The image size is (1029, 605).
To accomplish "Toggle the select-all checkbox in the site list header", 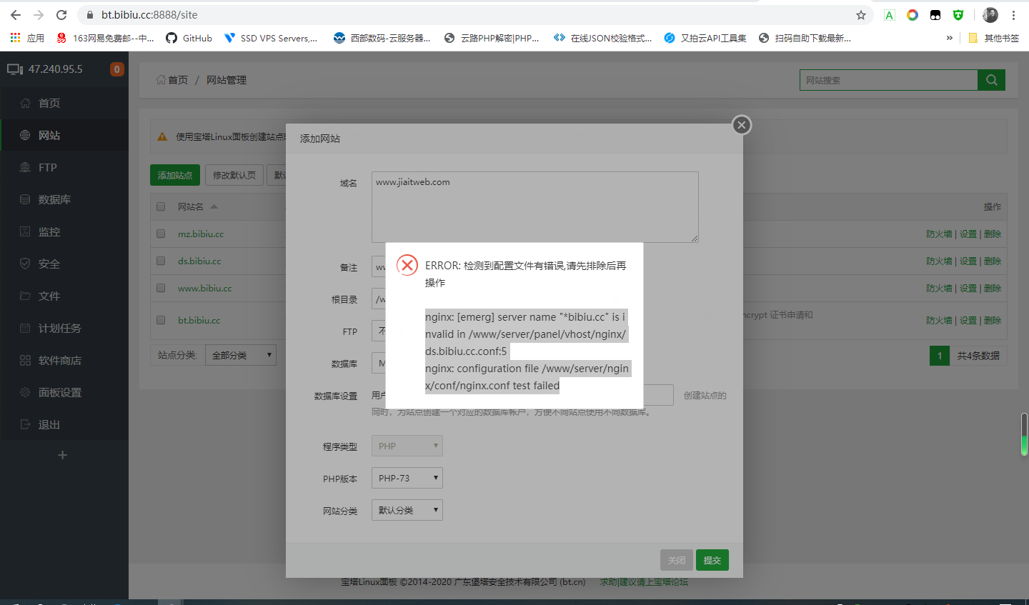I will [x=160, y=206].
